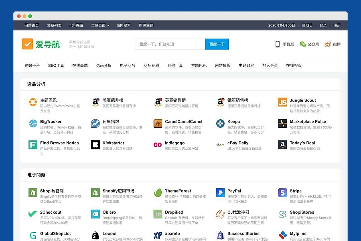Click the 爱导航 orange checkmark logo
Screen dimensions: 361x241
[27, 44]
